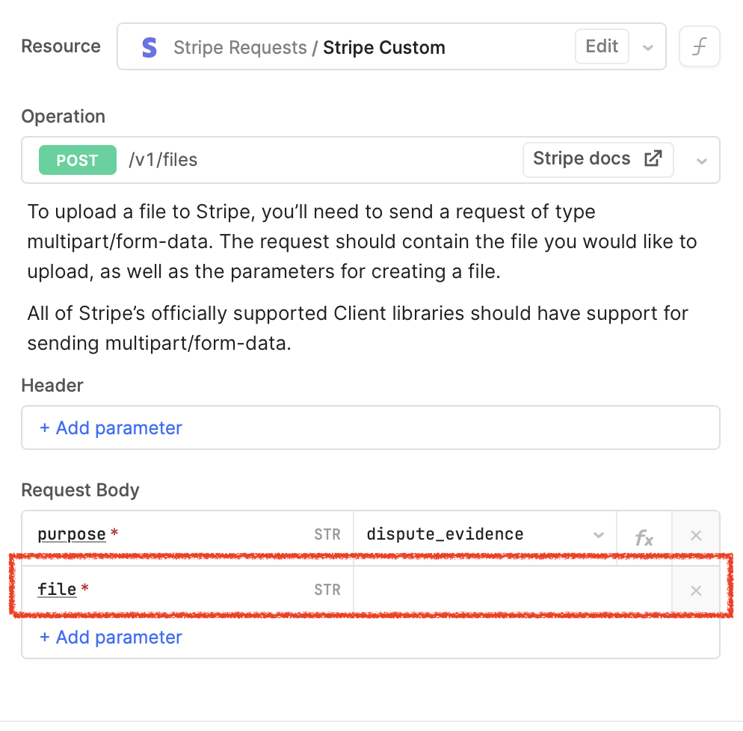The height and width of the screenshot is (731, 743).
Task: Expand the resource dropdown next to Edit
Action: coord(648,46)
